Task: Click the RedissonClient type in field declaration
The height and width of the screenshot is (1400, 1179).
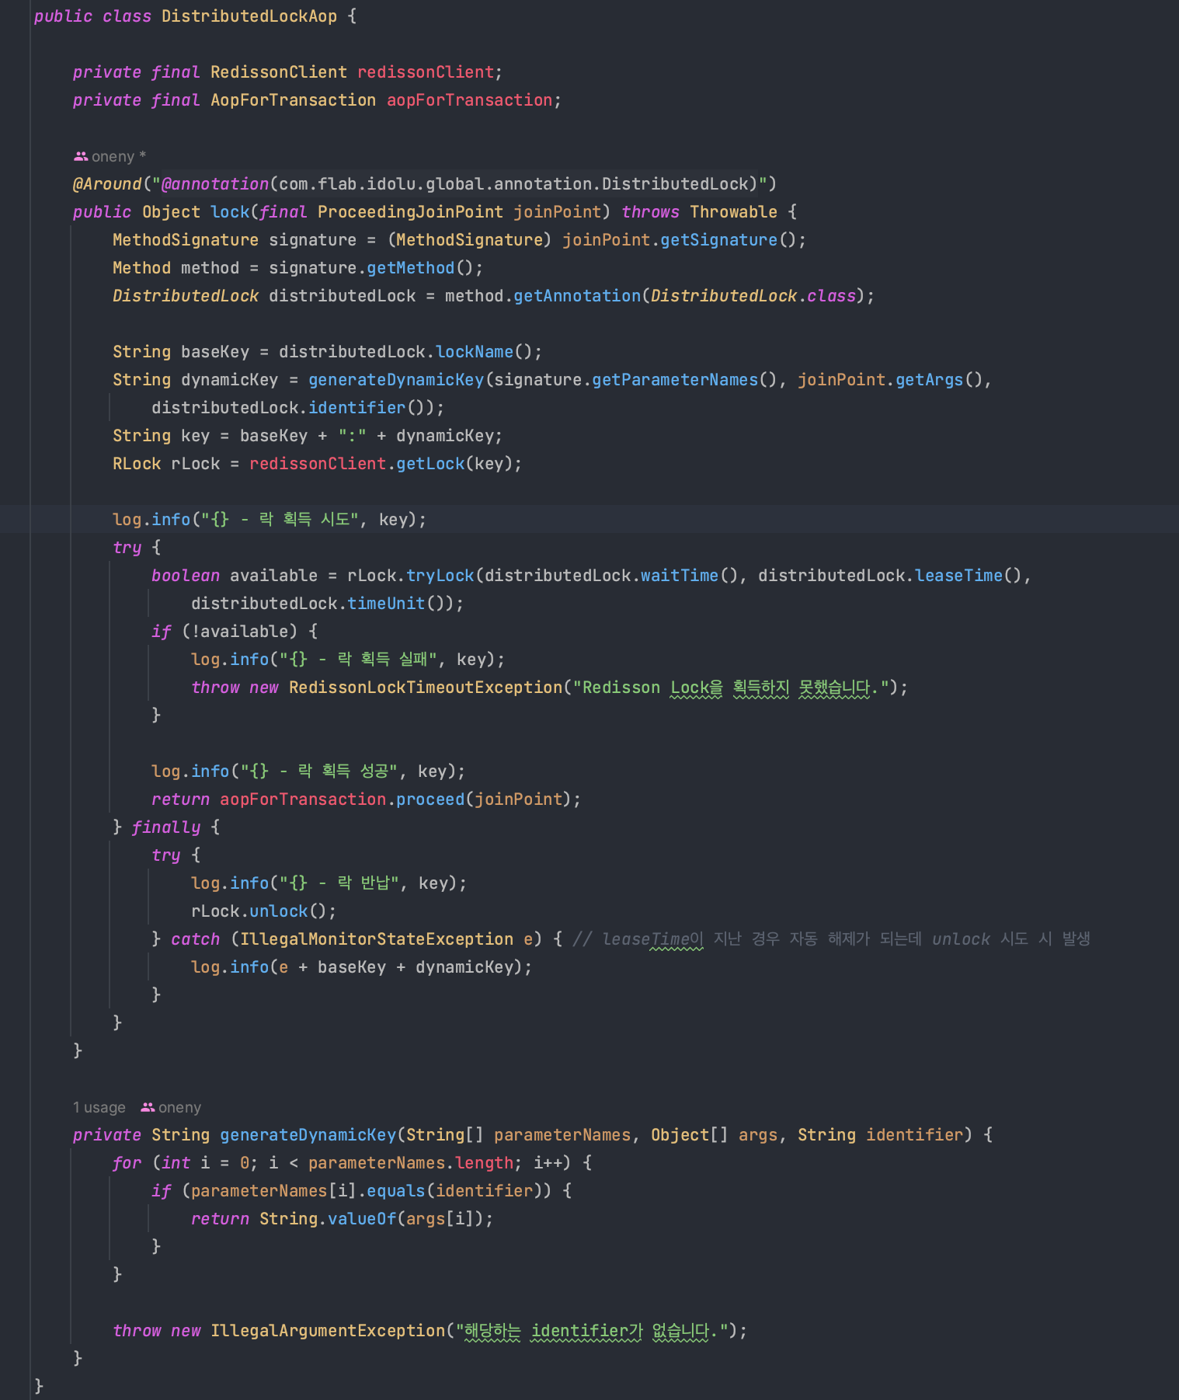Action: (279, 72)
